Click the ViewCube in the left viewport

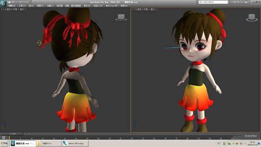click(x=121, y=17)
